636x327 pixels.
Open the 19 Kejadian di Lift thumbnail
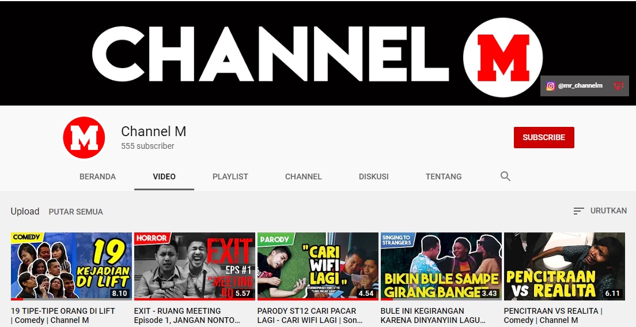pos(71,266)
